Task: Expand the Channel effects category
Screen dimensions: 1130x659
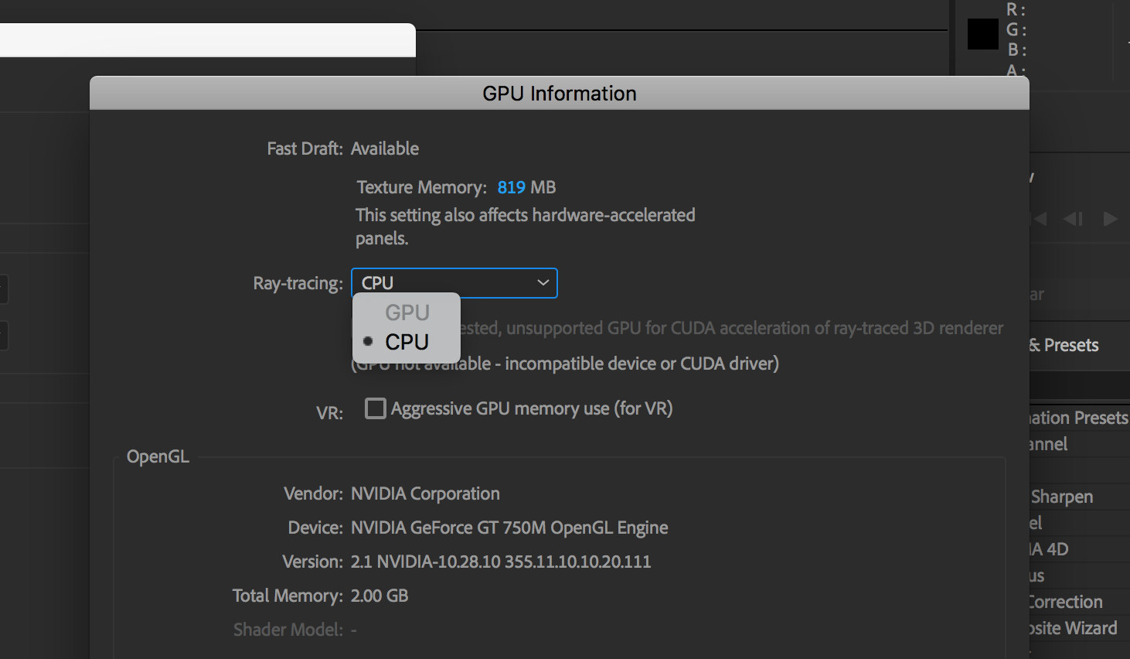Action: (x=1049, y=444)
